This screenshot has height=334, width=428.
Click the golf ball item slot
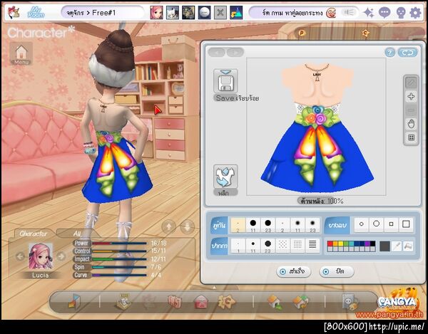coord(204,13)
